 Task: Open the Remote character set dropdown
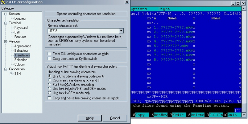pyautogui.click(x=121, y=31)
